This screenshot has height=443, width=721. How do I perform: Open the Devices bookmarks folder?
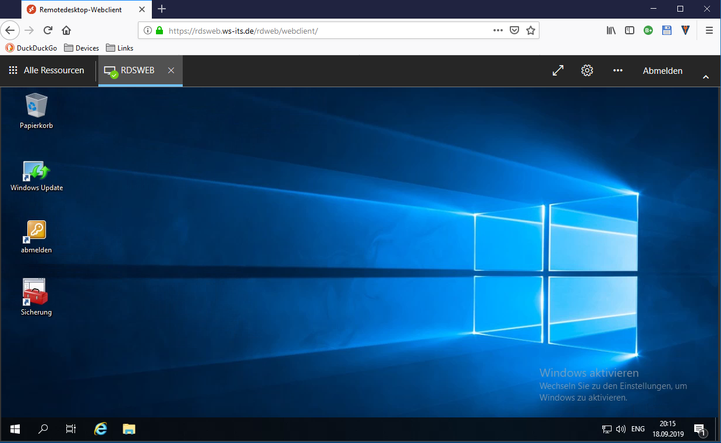pyautogui.click(x=81, y=48)
